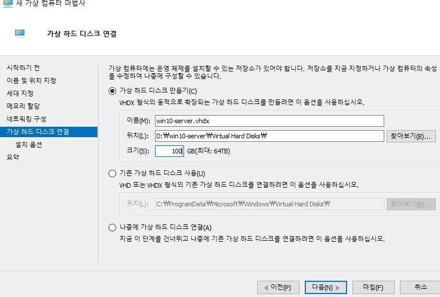440x297 pixels.
Task: Click the intro paragraph about 저장소
Action: 273,72
